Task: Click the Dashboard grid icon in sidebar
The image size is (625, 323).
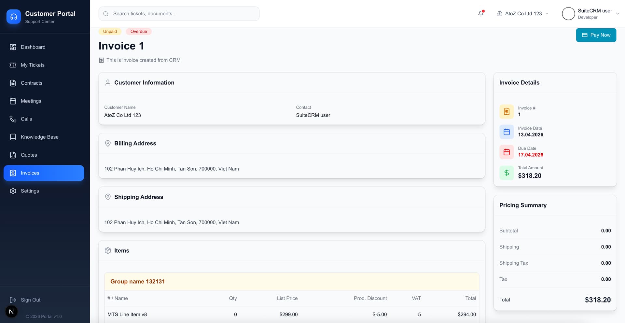Action: pyautogui.click(x=13, y=47)
